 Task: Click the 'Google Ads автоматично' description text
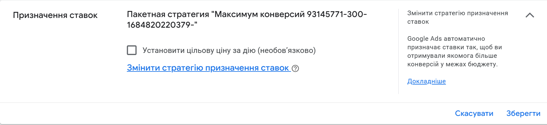point(446,39)
